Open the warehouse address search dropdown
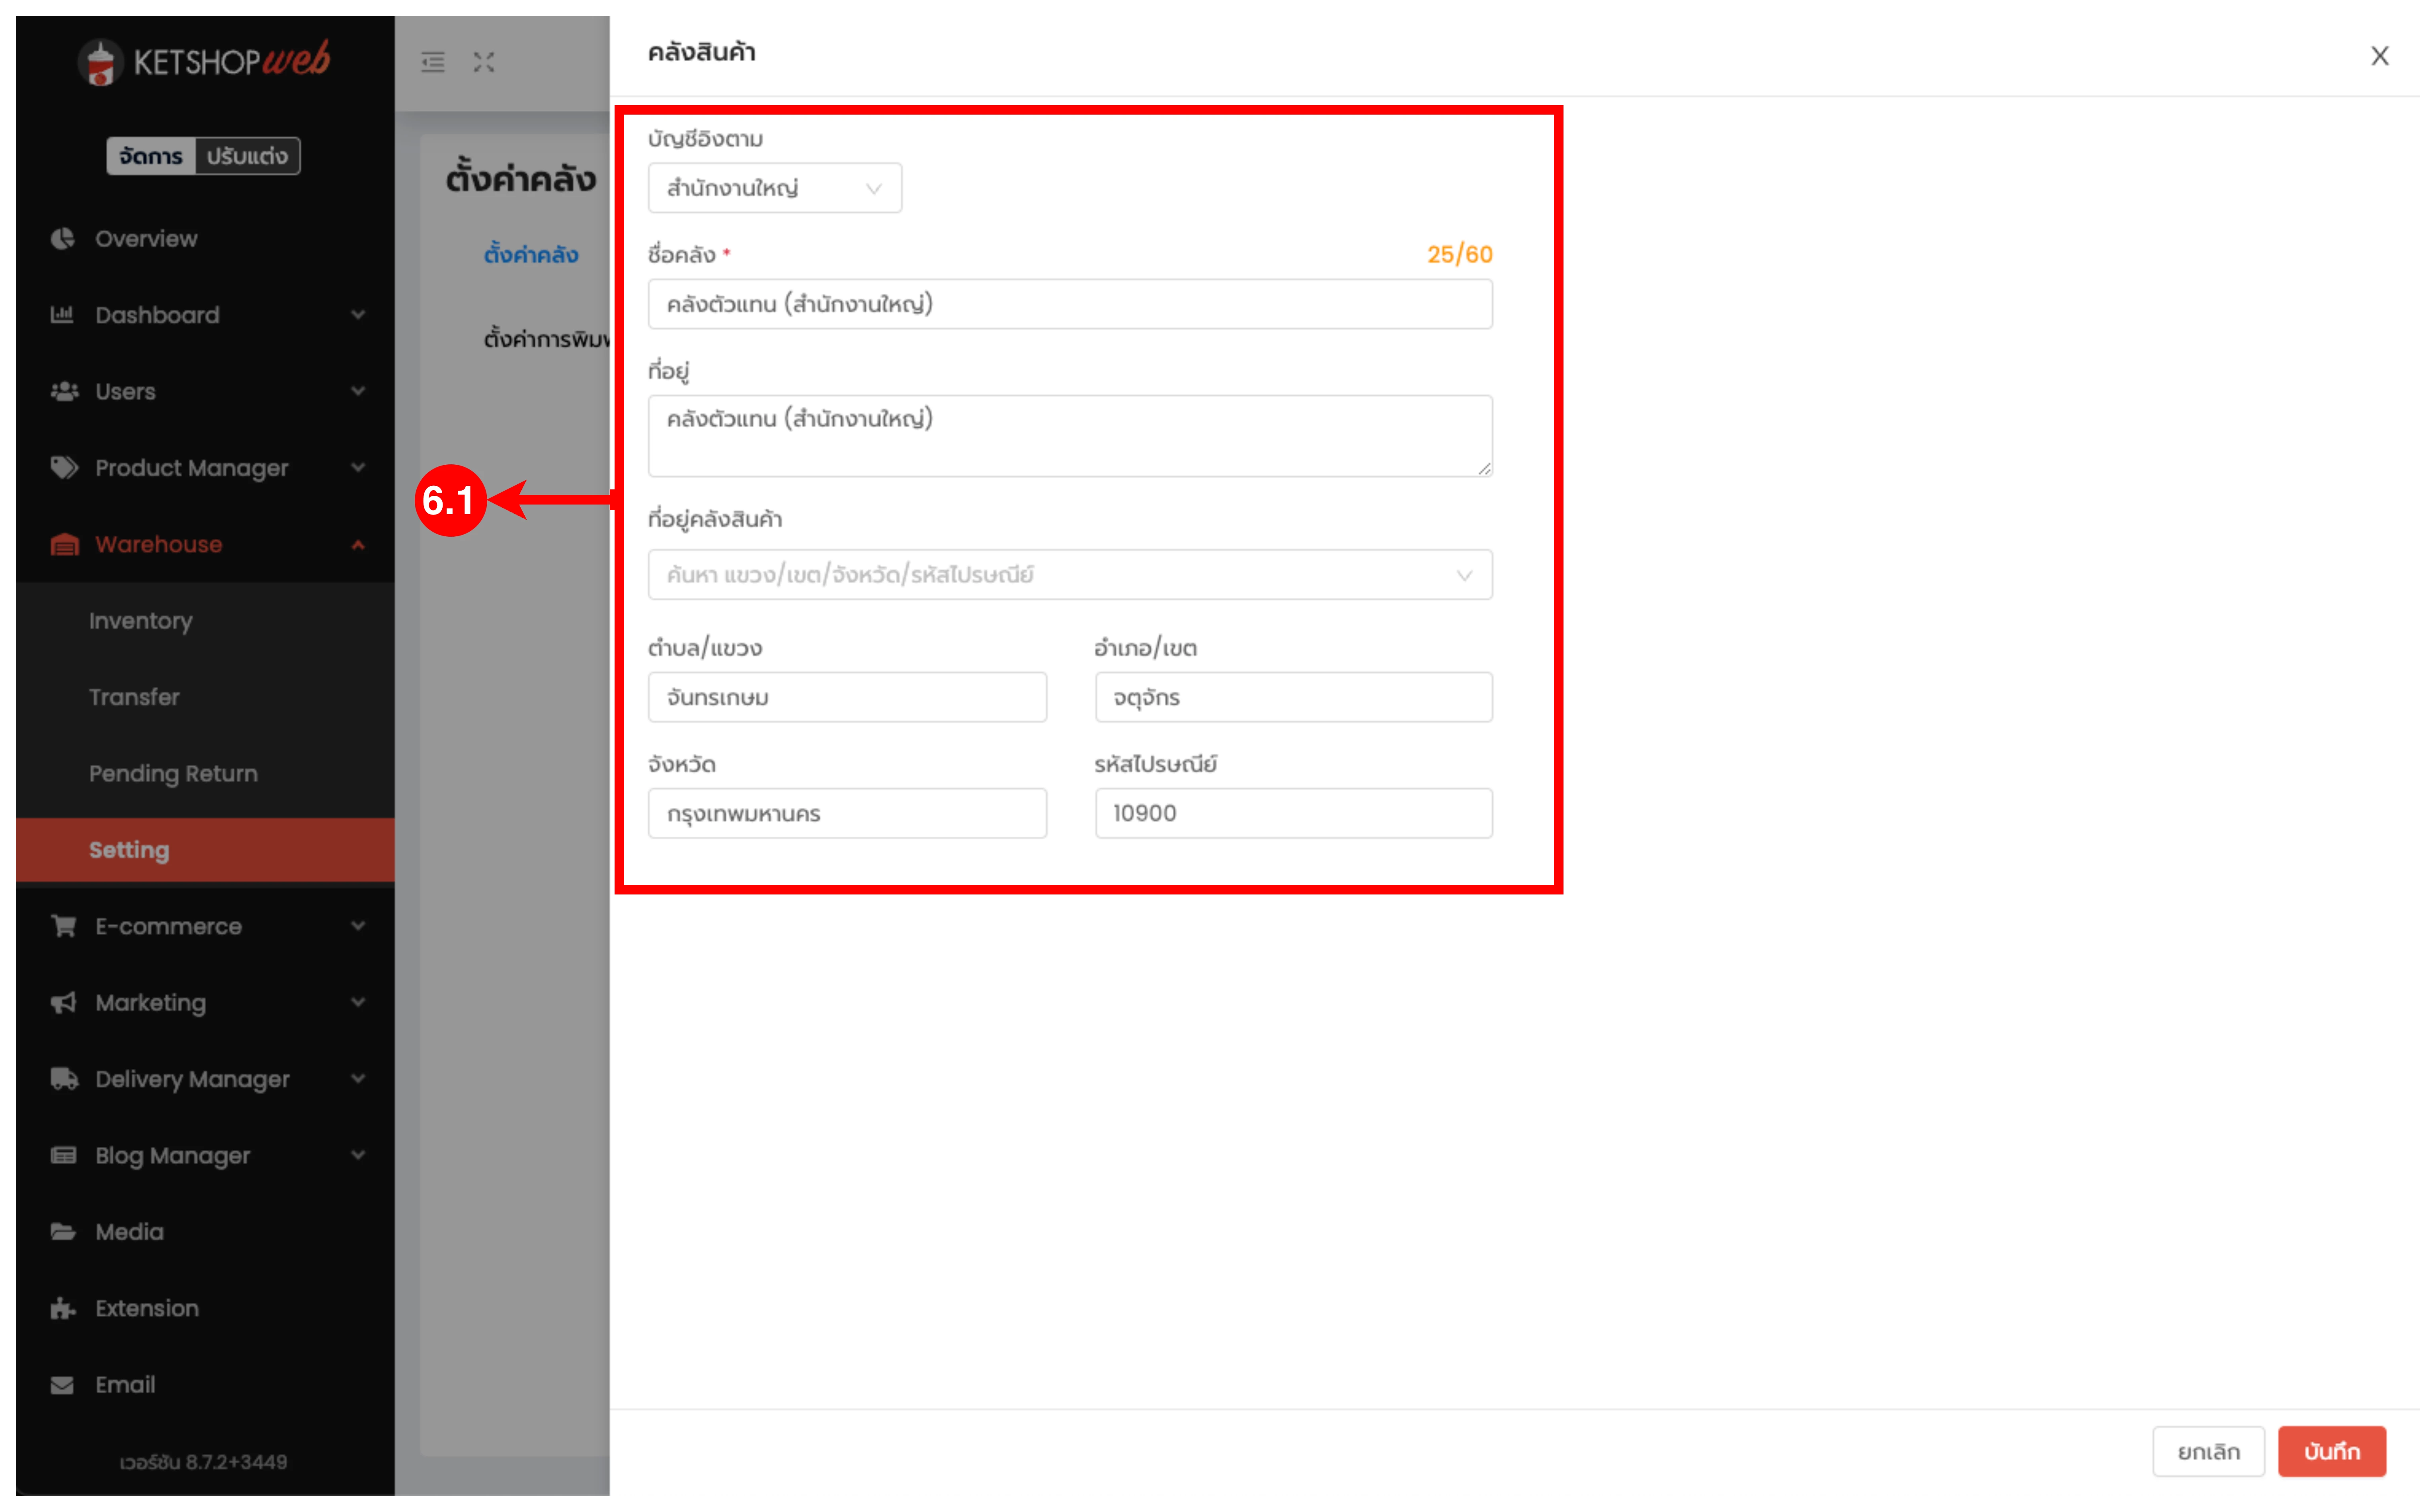This screenshot has width=2436, height=1512. point(1070,575)
